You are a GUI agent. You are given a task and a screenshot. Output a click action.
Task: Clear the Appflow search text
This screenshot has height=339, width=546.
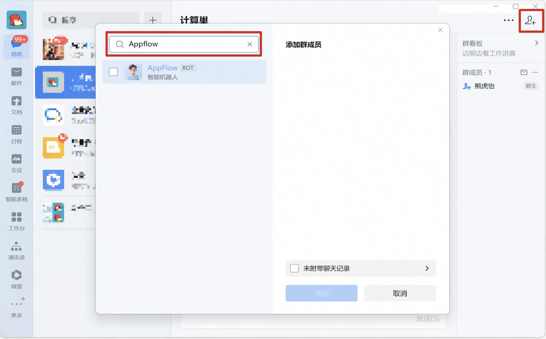(250, 44)
